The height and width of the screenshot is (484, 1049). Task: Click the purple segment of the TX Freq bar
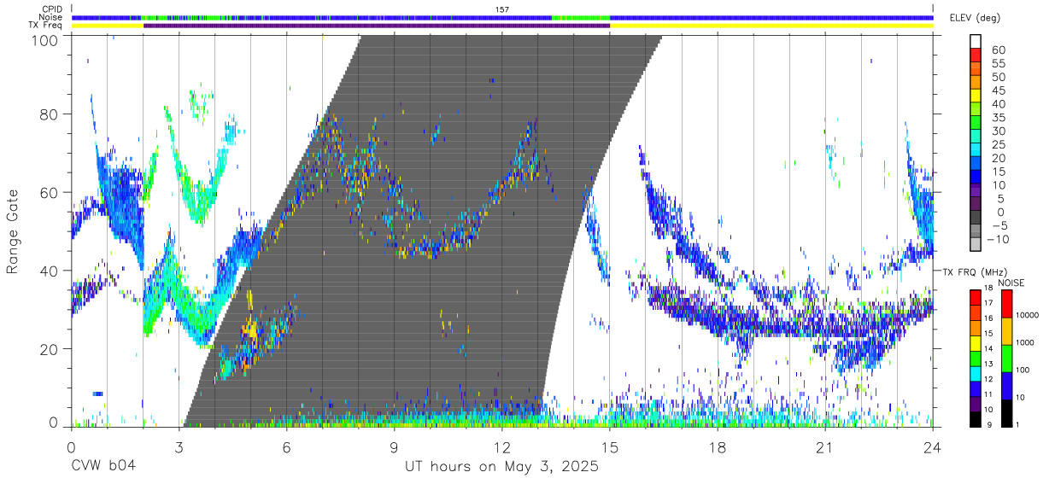point(377,26)
